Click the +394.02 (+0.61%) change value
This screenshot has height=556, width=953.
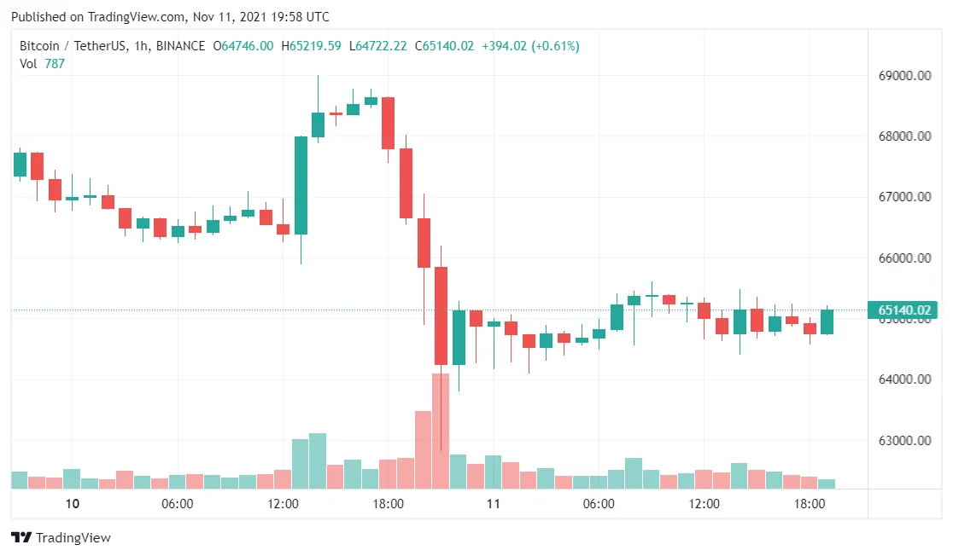point(530,46)
